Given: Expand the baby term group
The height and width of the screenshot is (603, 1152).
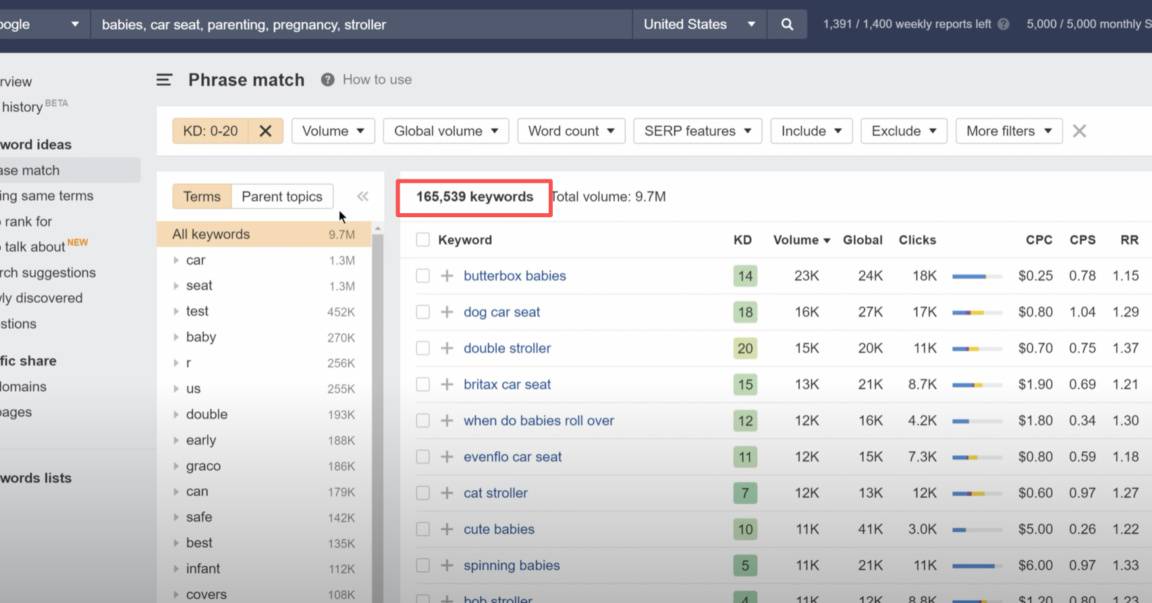Looking at the screenshot, I should click(176, 337).
